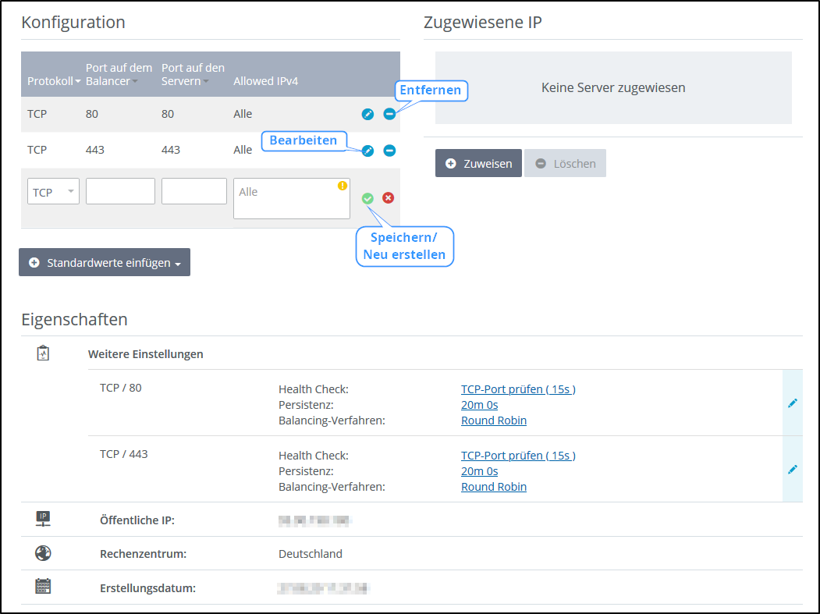
Task: Click the clipboard icon beside Weitere Einstellungen
Action: [43, 353]
